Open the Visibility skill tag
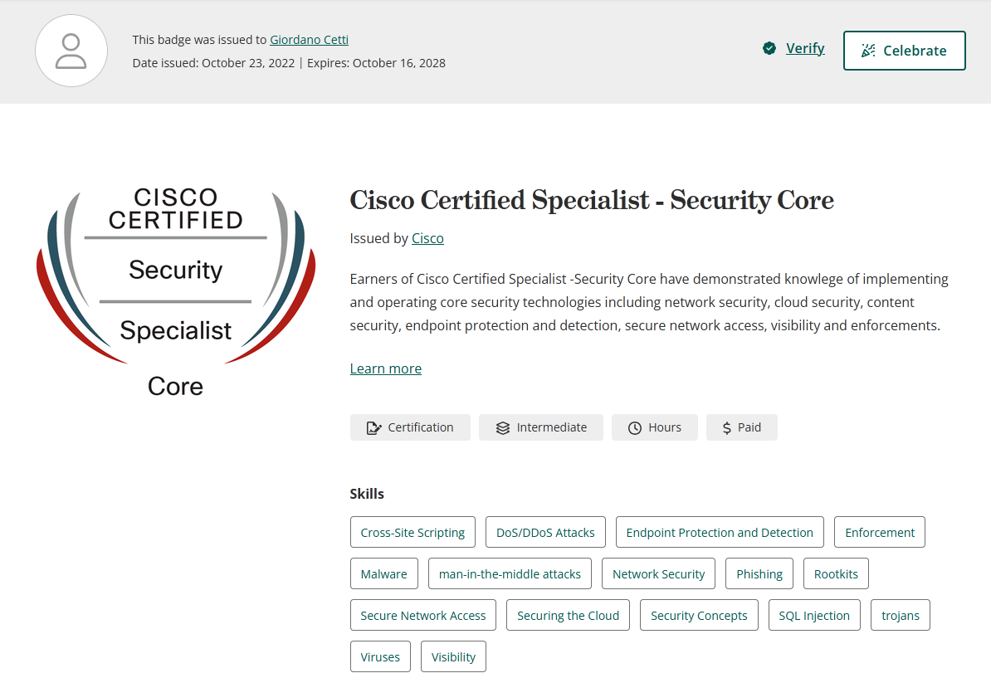This screenshot has height=678, width=991. 454,657
